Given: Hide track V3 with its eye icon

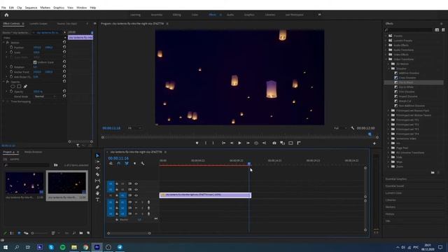Looking at the screenshot, I should click(136, 183).
